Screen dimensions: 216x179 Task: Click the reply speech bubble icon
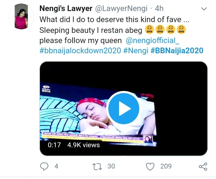coord(44,166)
